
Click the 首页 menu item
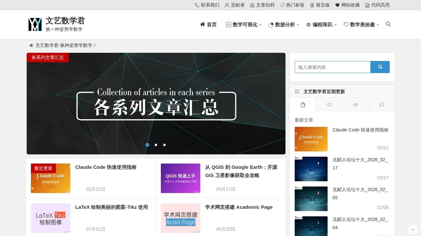(x=208, y=24)
